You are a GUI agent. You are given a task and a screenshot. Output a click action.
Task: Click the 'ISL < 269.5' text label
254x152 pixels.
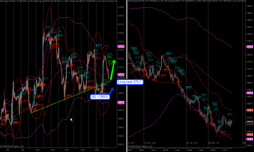tap(99, 97)
